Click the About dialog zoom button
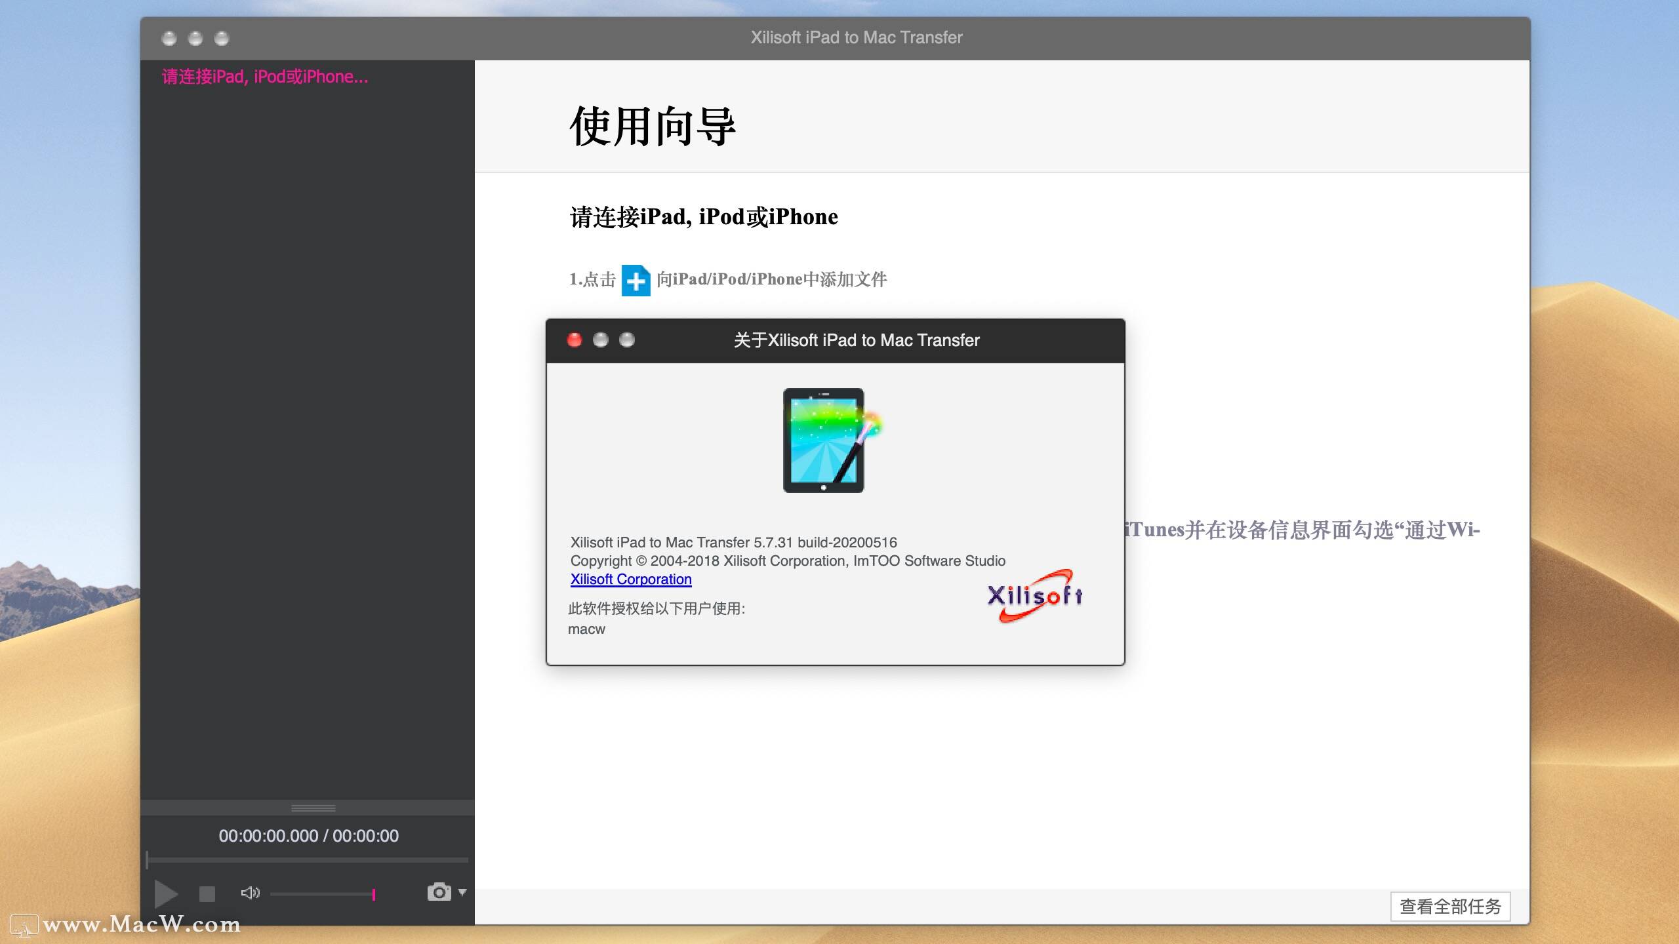The width and height of the screenshot is (1679, 944). [x=627, y=340]
